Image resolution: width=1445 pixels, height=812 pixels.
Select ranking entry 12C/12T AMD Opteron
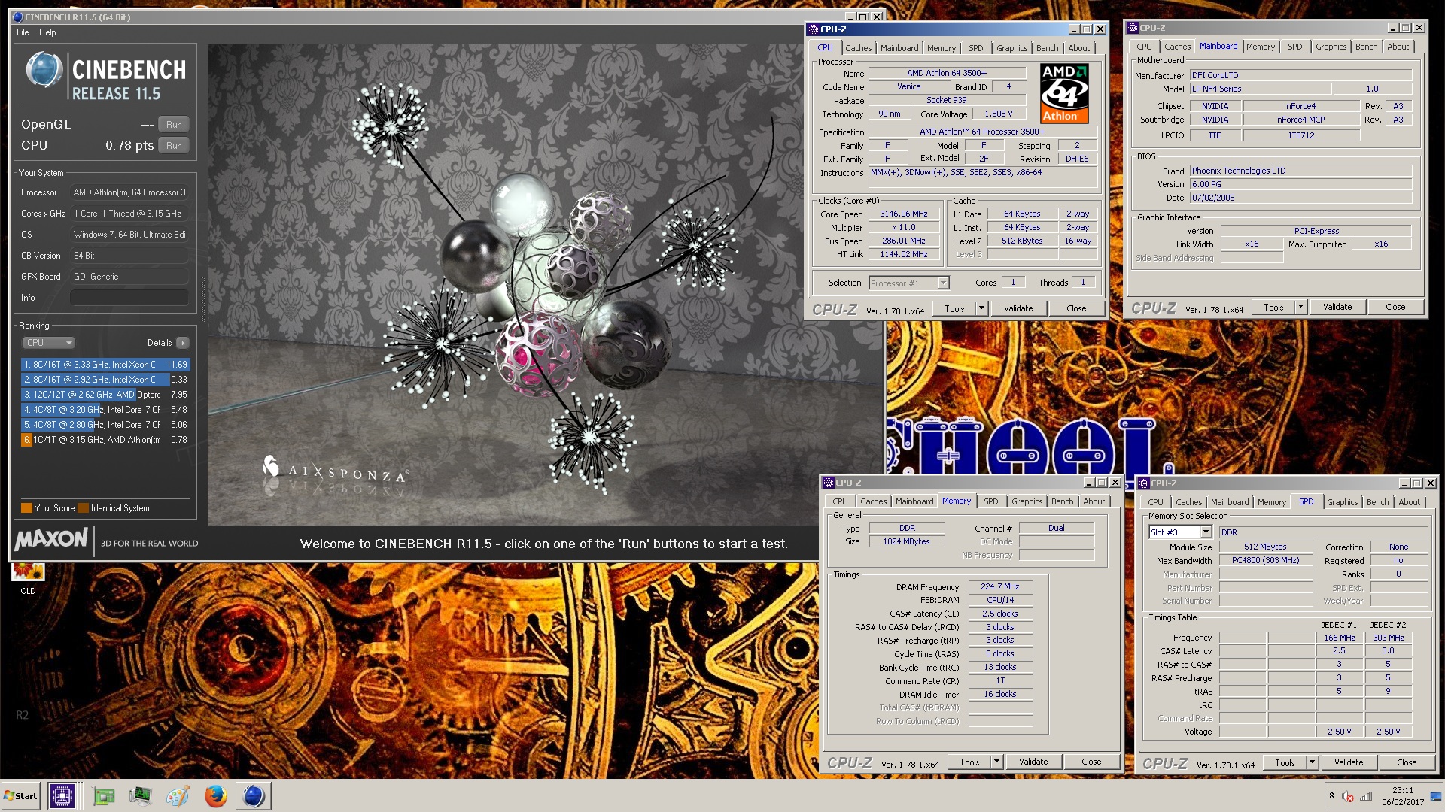coord(105,395)
